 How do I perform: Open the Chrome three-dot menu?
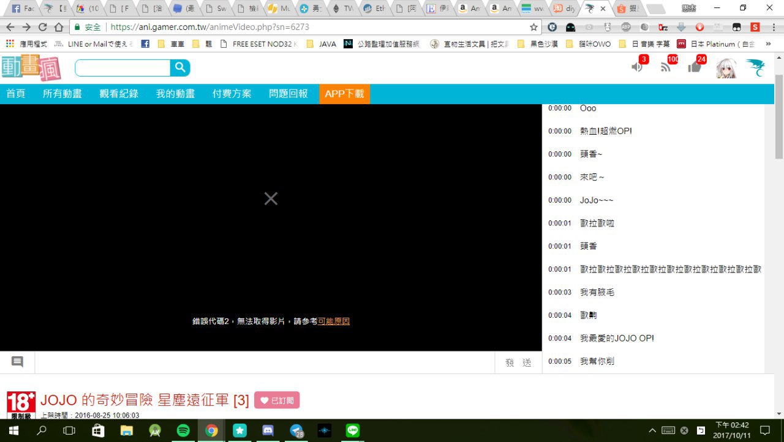(774, 27)
